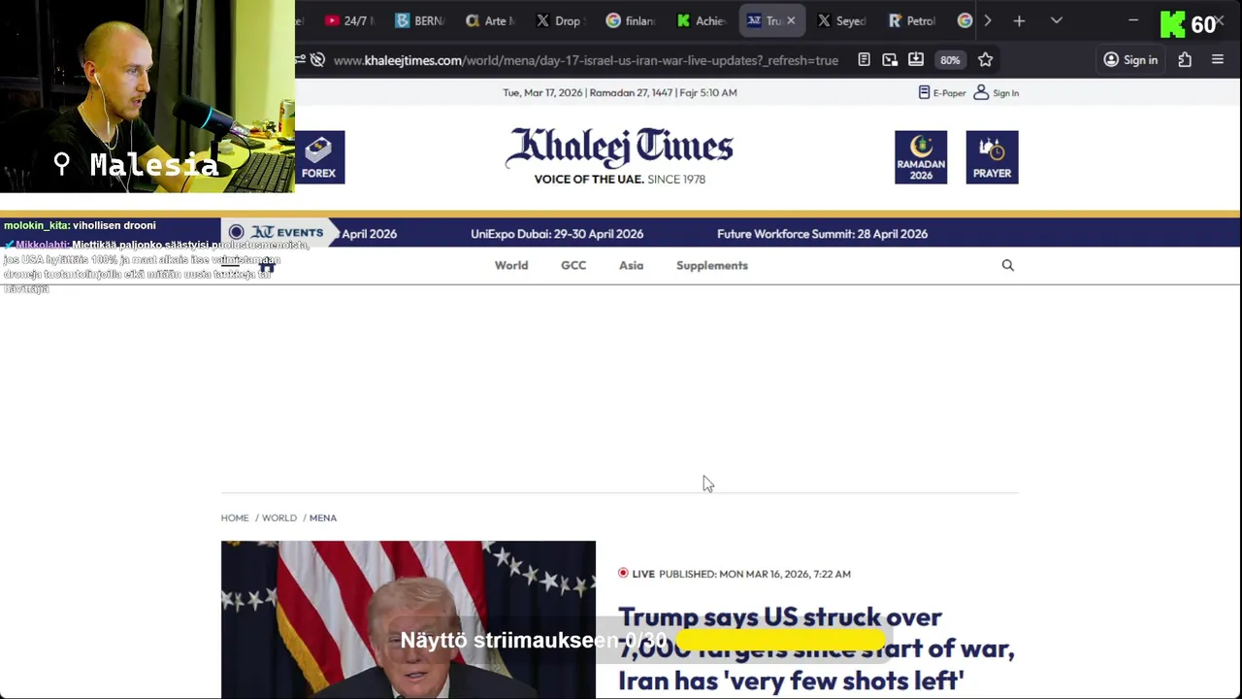Open the Ramadan 2026 tile
The image size is (1242, 699).
pos(921,157)
